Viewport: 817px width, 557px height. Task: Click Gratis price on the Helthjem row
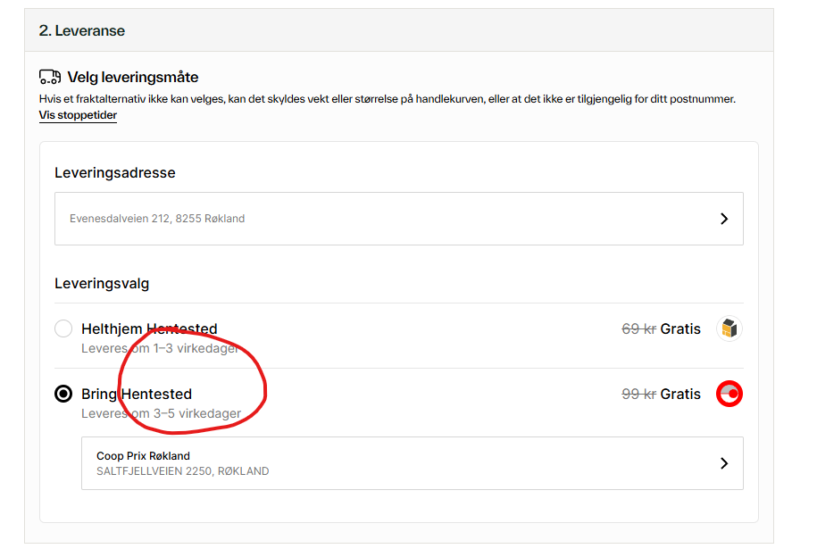click(x=680, y=328)
